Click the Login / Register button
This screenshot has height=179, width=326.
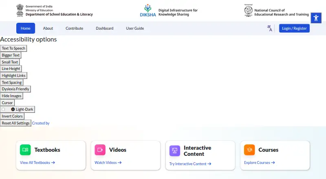click(x=294, y=28)
